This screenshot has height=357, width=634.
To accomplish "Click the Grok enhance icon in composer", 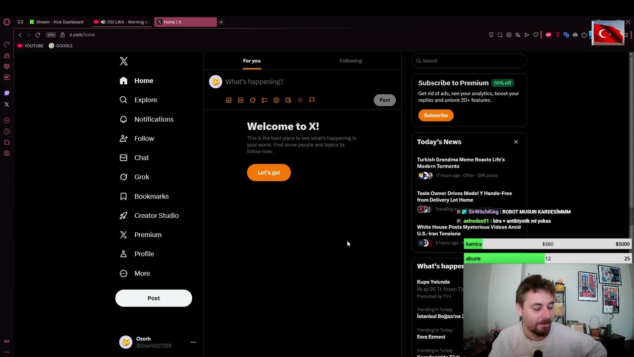I will pyautogui.click(x=253, y=100).
